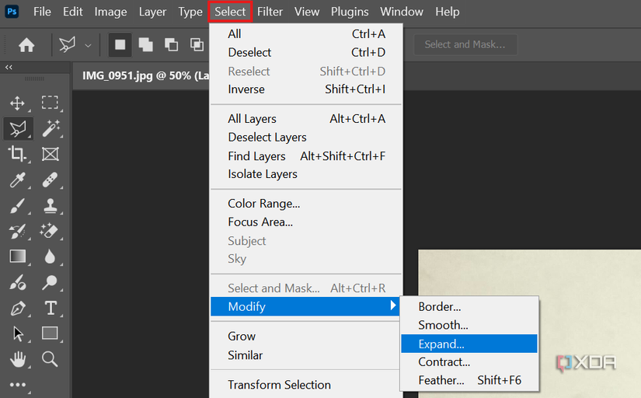Select the Hand tool
The width and height of the screenshot is (641, 398).
pyautogui.click(x=18, y=359)
